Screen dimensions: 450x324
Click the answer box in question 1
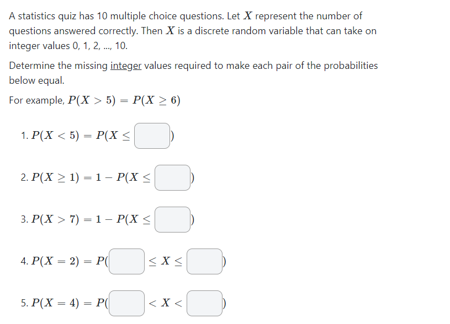152,136
